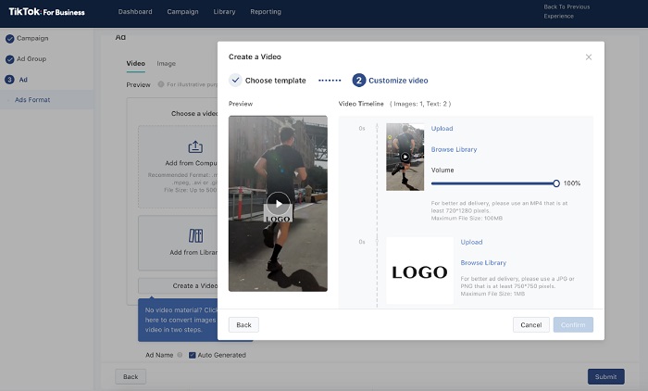
Task: Open the Dashboard menu item
Action: point(134,12)
